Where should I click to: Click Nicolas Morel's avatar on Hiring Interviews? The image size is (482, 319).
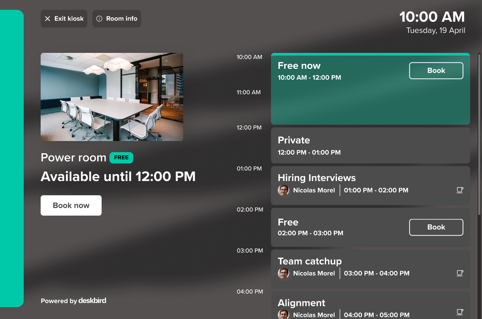[x=284, y=190]
